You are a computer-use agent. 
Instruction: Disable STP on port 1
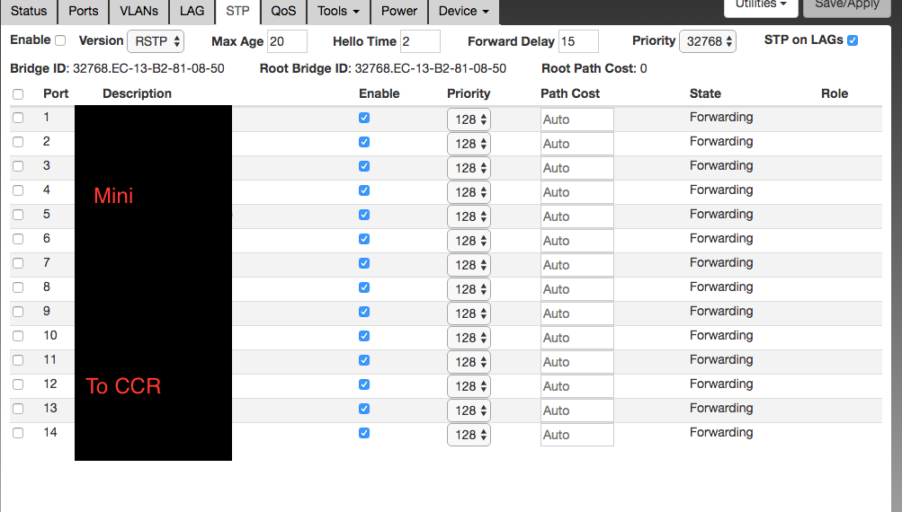coord(364,118)
